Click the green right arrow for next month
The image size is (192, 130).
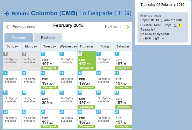(x=128, y=27)
